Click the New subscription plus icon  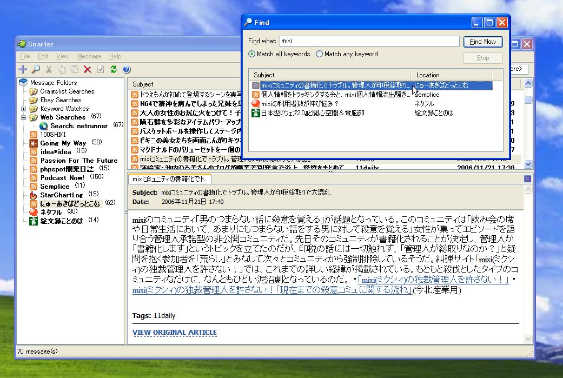coord(23,69)
